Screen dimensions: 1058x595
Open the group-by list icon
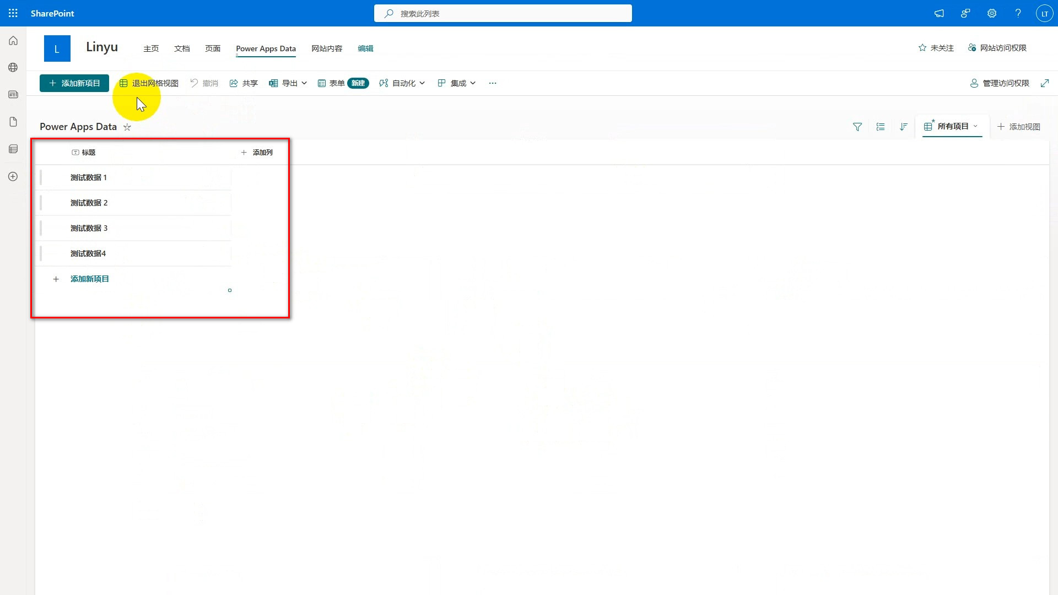pyautogui.click(x=881, y=127)
